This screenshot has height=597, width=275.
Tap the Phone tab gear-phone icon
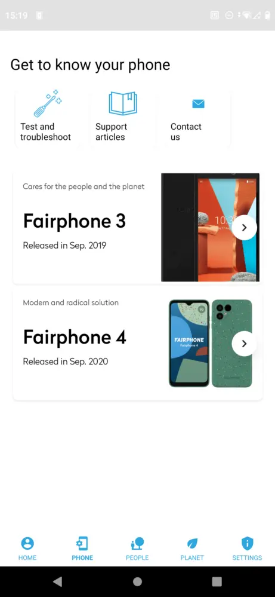tap(82, 543)
